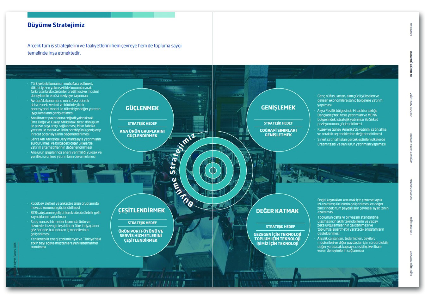Image resolution: width=425 pixels, height=299 pixels.
Task: Click the text ANA ÜRÜN GRUPLARINI GÜÇLENDİRMEK
Action: (142, 134)
